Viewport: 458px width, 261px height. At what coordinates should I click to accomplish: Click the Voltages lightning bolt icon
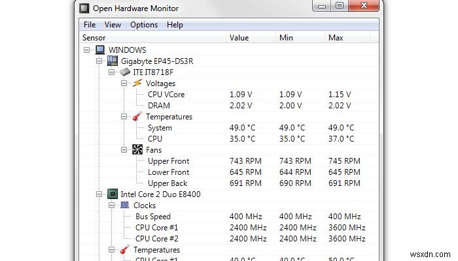click(x=137, y=83)
